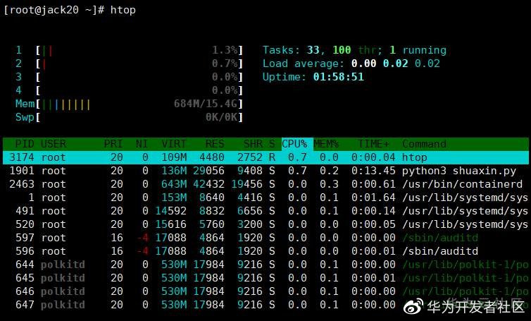Click the MEM% column header
Screen dimensions: 531x321
(x=326, y=144)
